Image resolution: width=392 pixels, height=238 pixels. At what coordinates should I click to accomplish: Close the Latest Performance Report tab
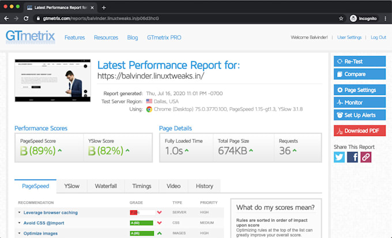(92, 7)
